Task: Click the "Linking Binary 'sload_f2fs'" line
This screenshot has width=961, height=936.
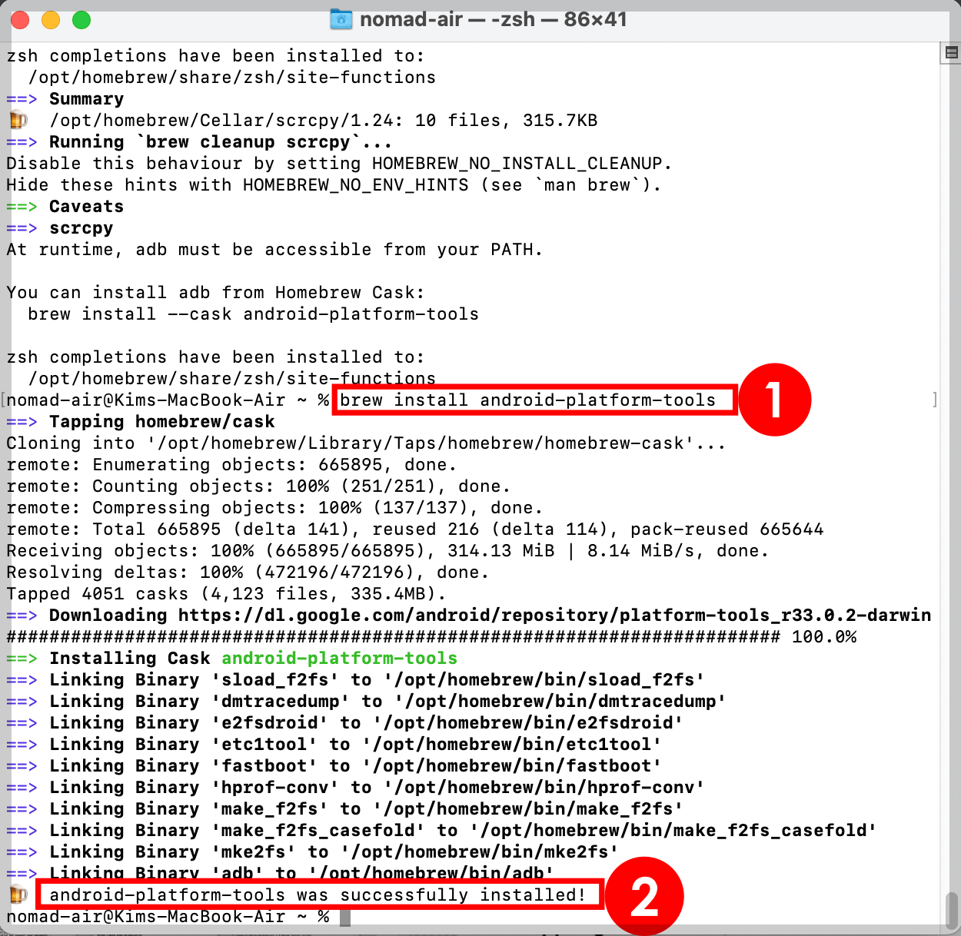Action: 356,680
